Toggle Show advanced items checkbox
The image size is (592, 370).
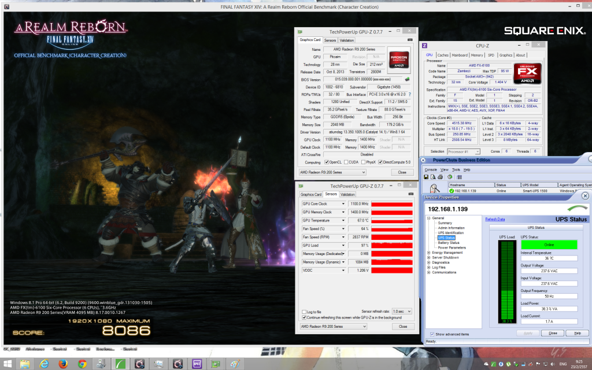pyautogui.click(x=432, y=334)
